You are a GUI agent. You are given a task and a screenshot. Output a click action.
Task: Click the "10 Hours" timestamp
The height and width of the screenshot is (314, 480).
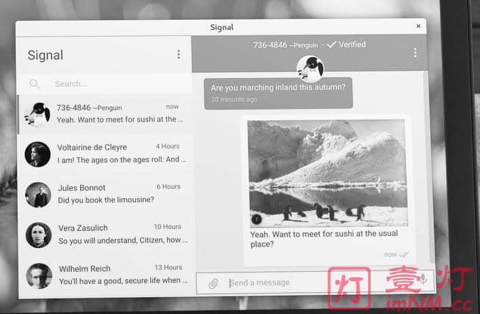(168, 227)
